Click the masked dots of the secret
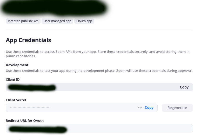The width and height of the screenshot is (201, 140). pos(30,108)
